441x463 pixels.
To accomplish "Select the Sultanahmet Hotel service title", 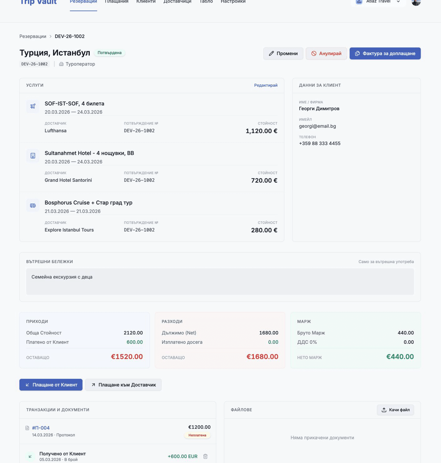I will pos(89,153).
